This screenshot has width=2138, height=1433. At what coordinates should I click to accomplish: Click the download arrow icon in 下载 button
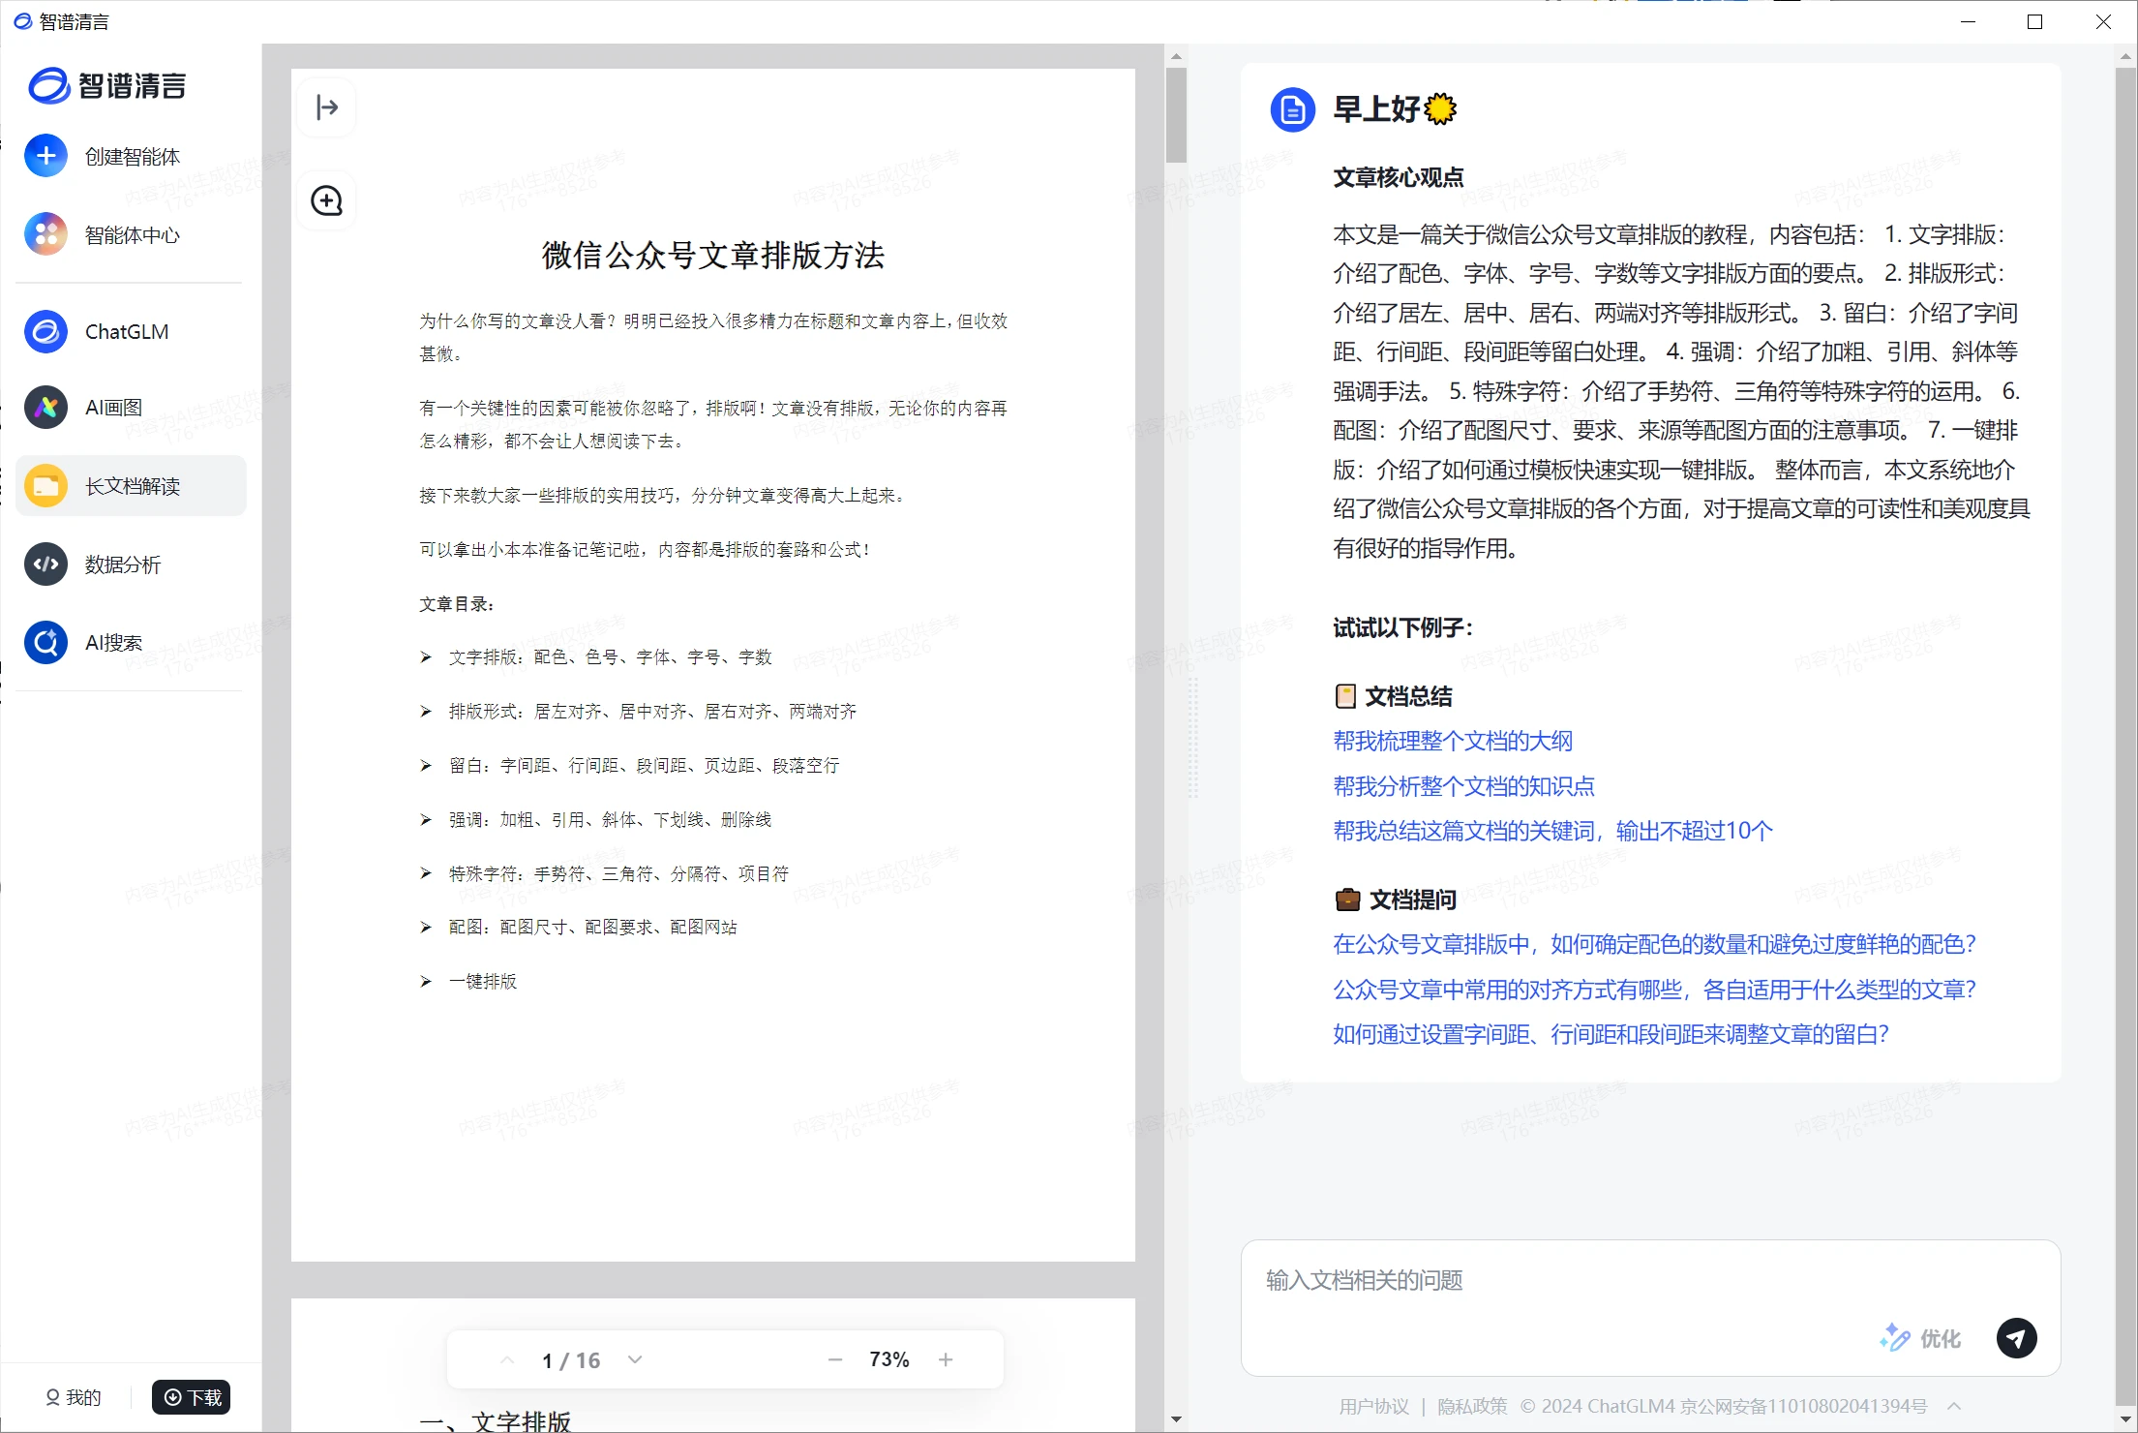[x=173, y=1397]
